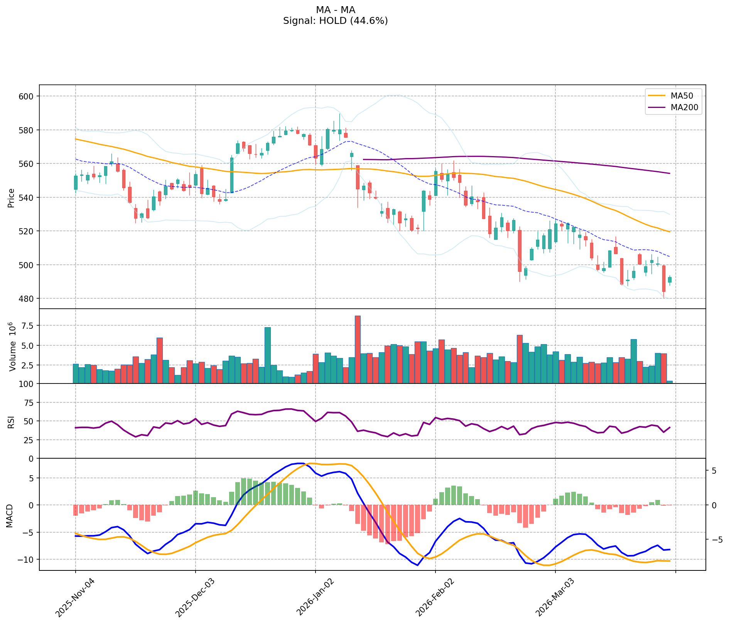Select the purple MA200 legend line swatch

(656, 108)
